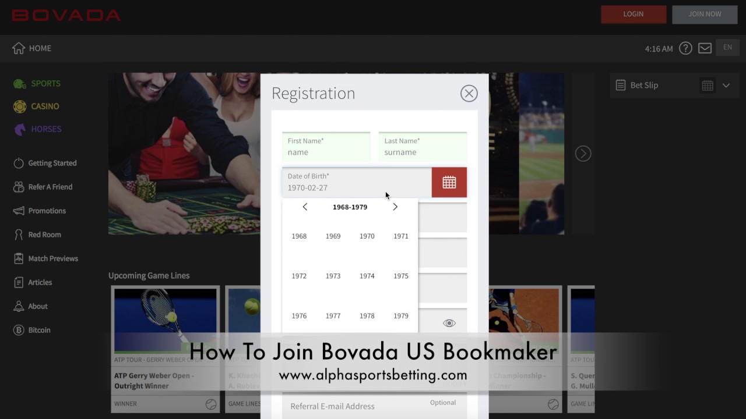Open Bitcoin in sidebar
The height and width of the screenshot is (419, 746).
click(32, 330)
